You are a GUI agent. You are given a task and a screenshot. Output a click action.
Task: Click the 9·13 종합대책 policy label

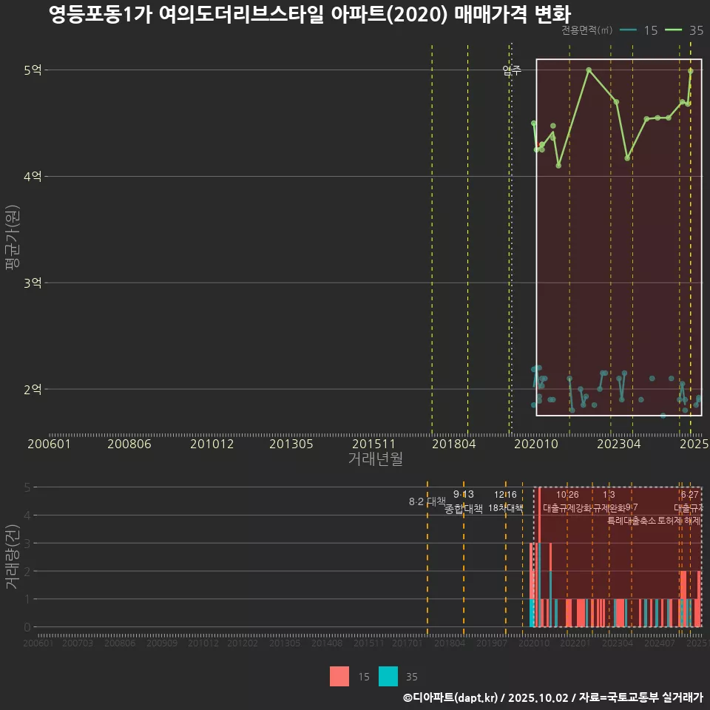464,501
